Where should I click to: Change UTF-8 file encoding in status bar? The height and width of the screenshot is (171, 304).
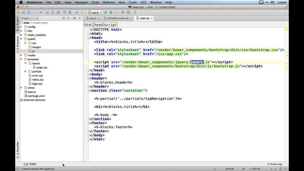(x=256, y=169)
